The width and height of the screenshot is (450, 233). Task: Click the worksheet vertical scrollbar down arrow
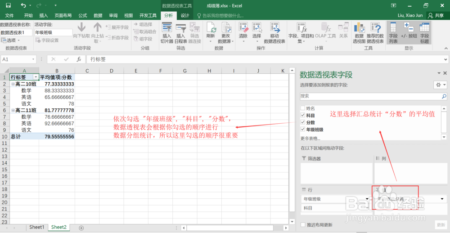[x=292, y=221]
